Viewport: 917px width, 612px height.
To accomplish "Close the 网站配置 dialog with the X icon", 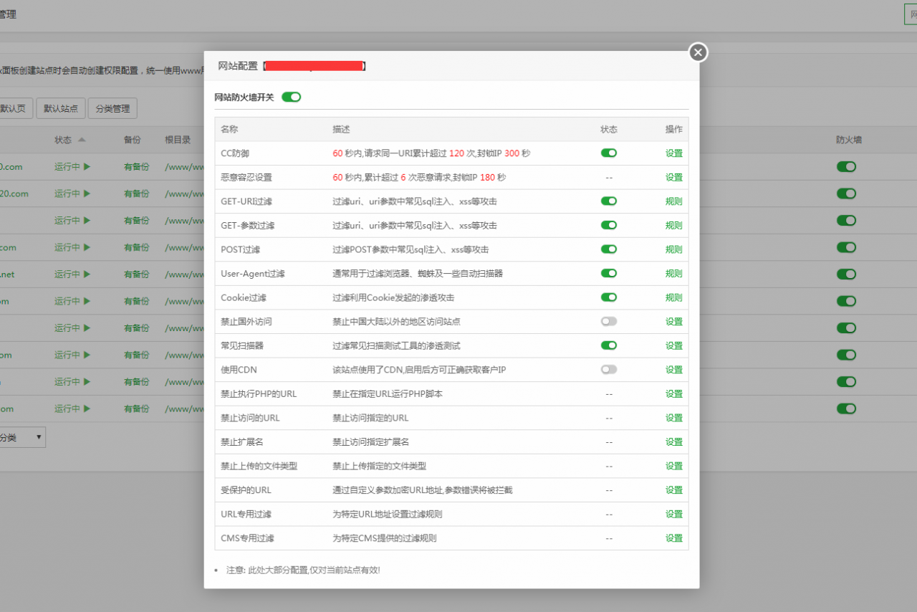I will pos(698,52).
